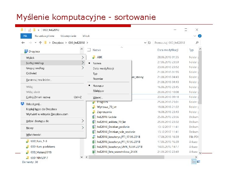Click the ABK folder icon
Screen dimensions: 227x170
pyautogui.click(x=94, y=57)
